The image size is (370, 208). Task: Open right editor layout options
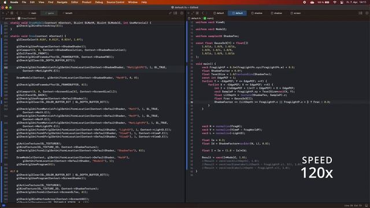coord(361,13)
